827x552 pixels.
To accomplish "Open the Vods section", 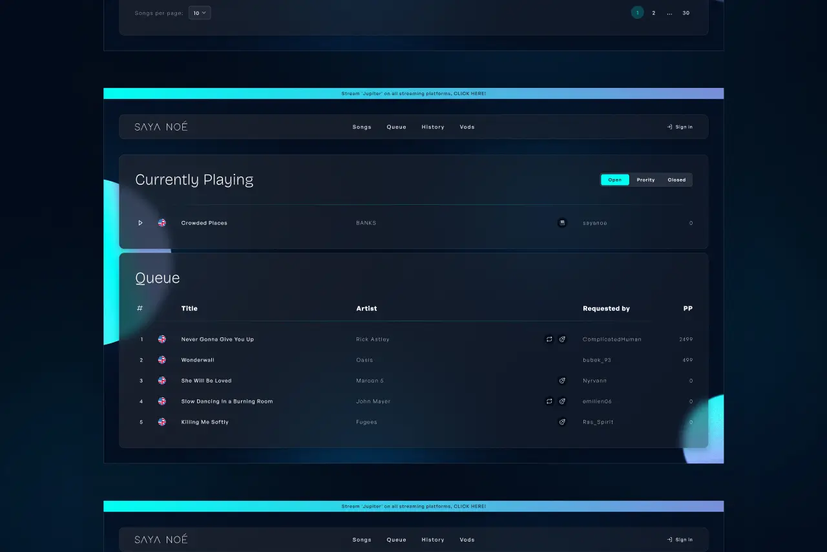I will click(x=467, y=127).
